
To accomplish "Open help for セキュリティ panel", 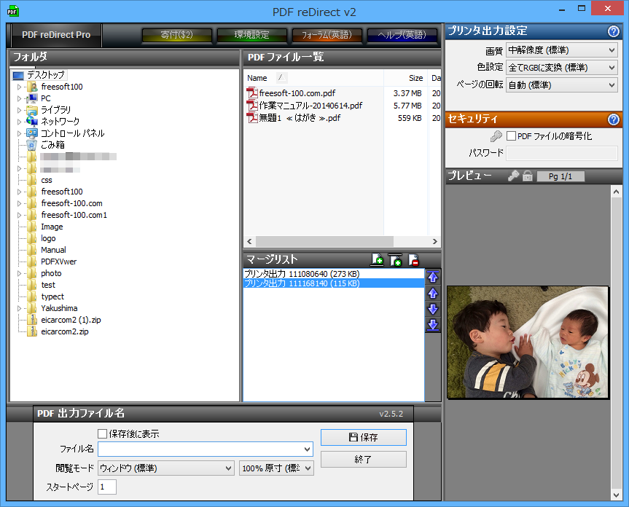I will coord(613,119).
